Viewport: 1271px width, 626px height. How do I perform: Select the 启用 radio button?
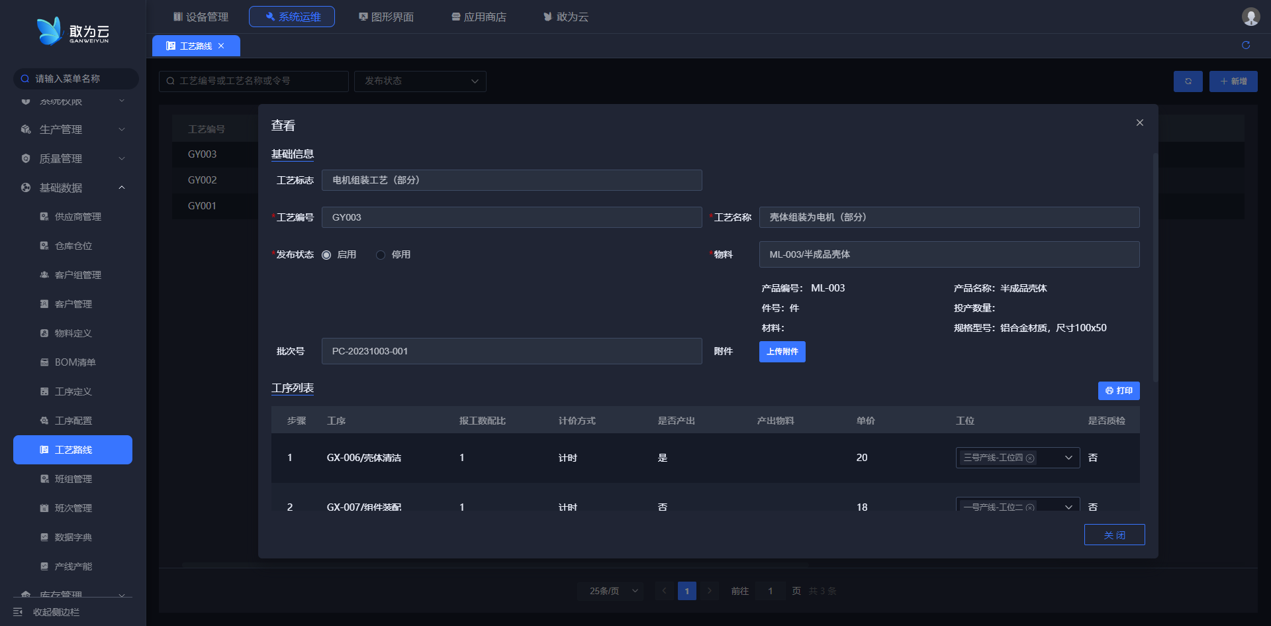coord(326,255)
